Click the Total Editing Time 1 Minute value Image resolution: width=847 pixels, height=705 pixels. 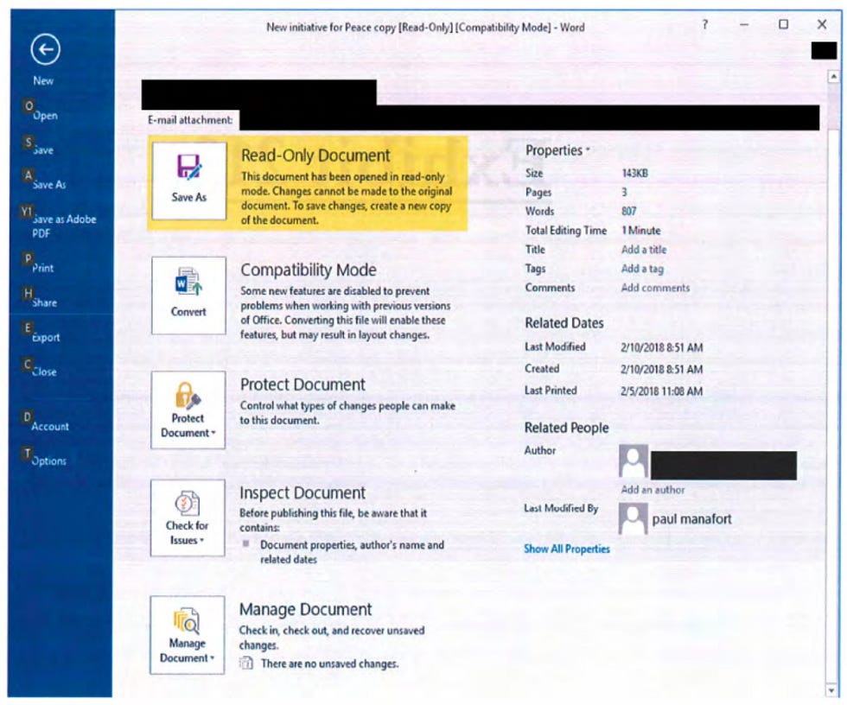pyautogui.click(x=641, y=231)
